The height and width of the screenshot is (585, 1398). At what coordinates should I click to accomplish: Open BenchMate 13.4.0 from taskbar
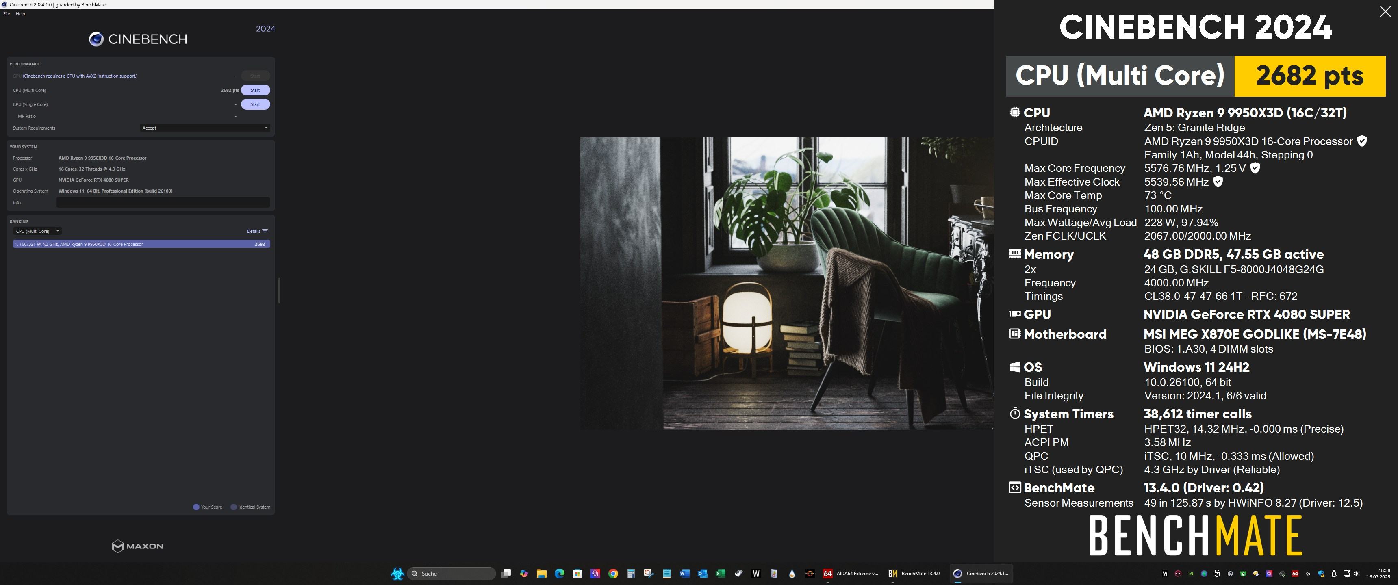[914, 574]
